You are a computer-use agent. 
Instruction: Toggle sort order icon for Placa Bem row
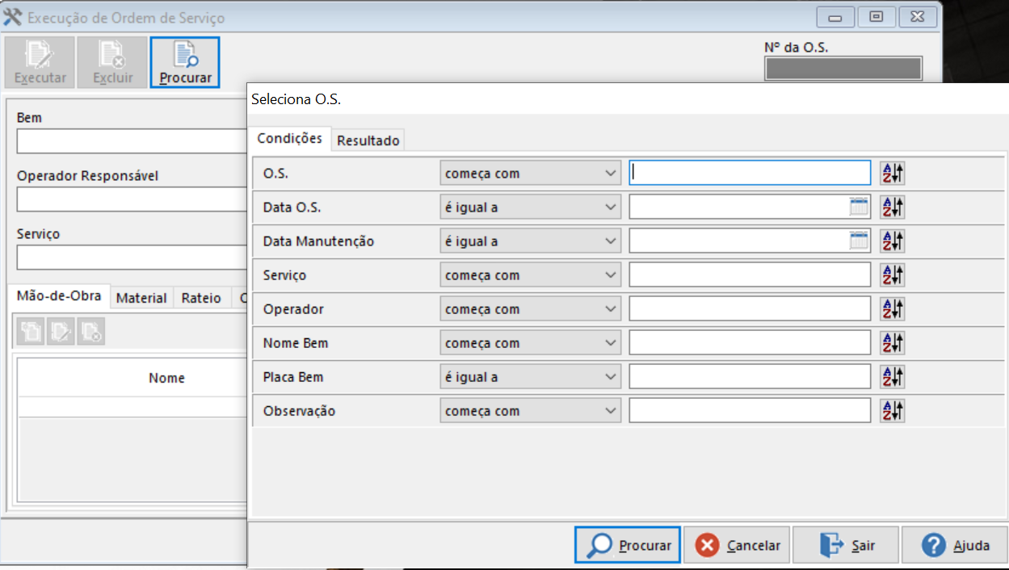pyautogui.click(x=893, y=376)
